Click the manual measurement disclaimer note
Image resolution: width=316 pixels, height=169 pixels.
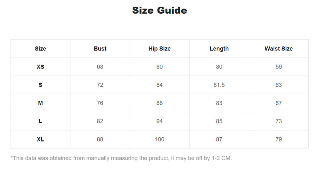pos(121,158)
